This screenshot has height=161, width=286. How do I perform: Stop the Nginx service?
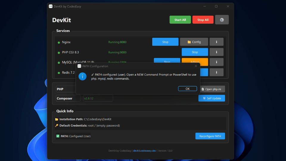click(x=165, y=42)
